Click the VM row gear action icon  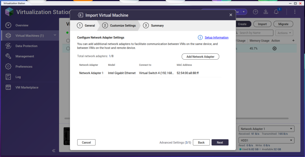(x=274, y=48)
